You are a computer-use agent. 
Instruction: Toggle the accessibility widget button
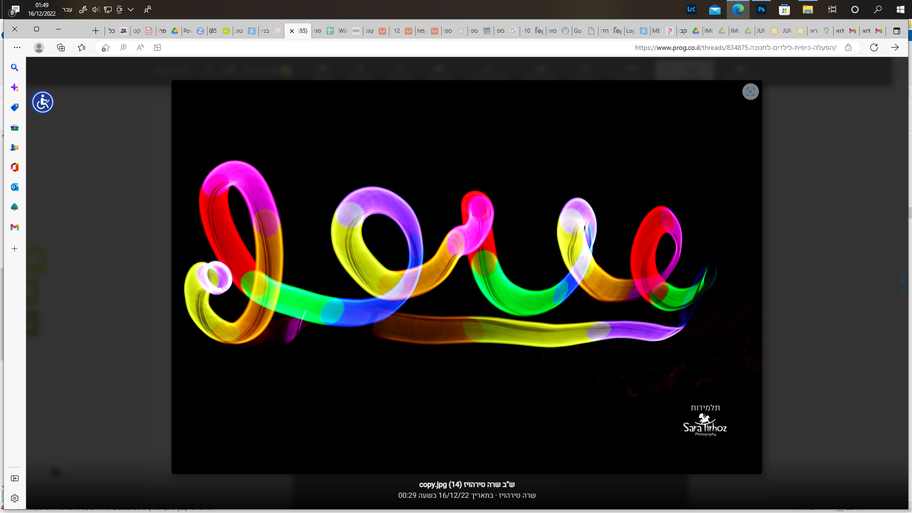(x=43, y=102)
